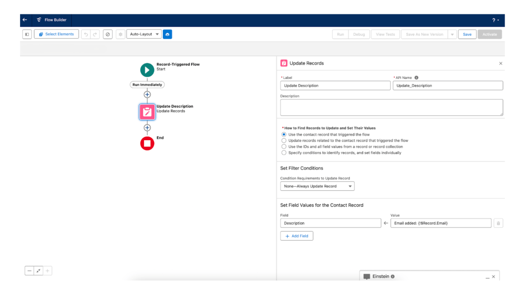The width and height of the screenshot is (529, 297).
Task: Expand the Save As New Version dropdown arrow
Action: click(452, 34)
